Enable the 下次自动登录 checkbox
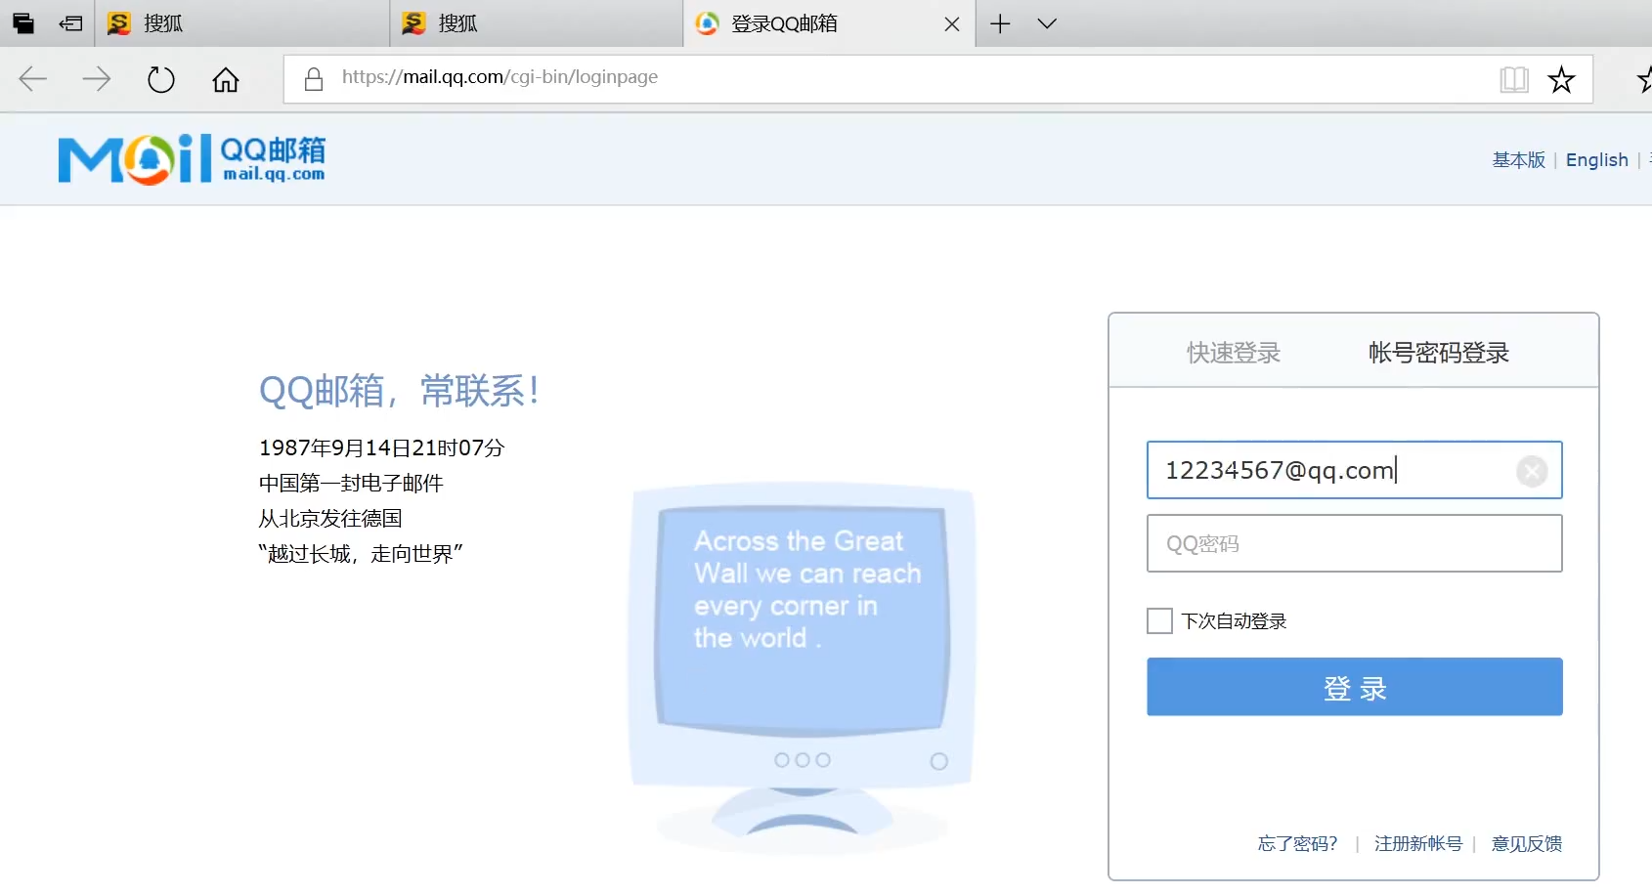 [1159, 620]
